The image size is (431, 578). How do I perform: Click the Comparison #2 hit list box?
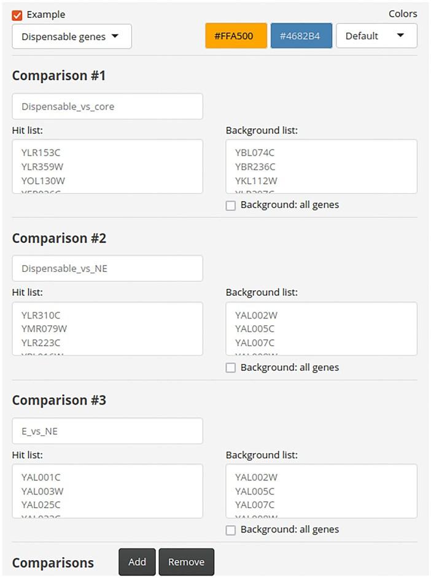[107, 329]
